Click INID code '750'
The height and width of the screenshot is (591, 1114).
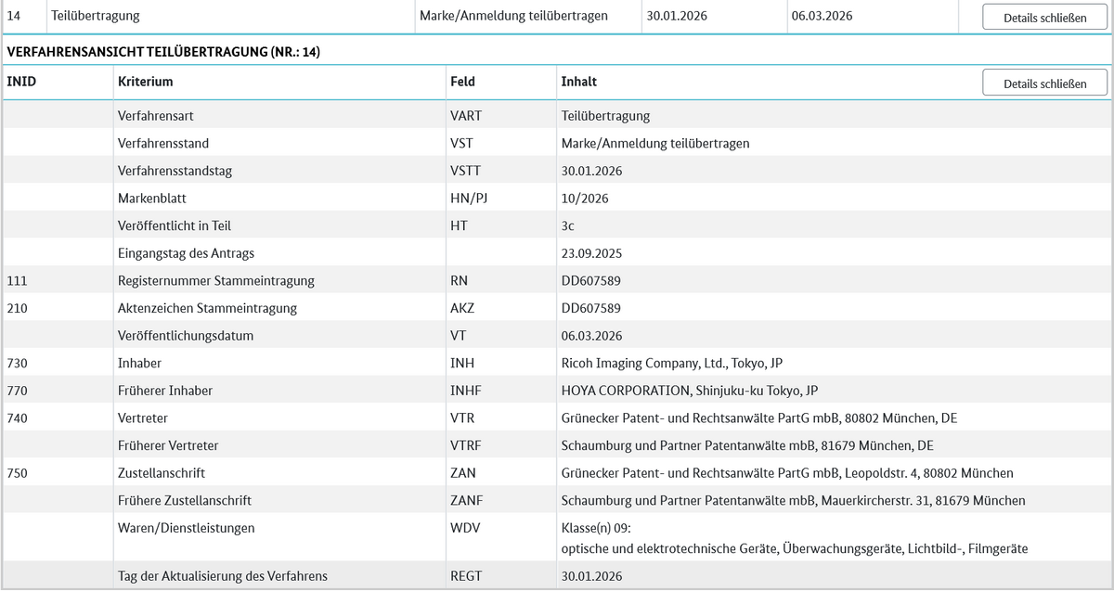17,472
